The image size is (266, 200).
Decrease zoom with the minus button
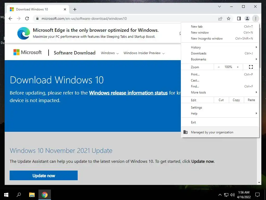219,67
